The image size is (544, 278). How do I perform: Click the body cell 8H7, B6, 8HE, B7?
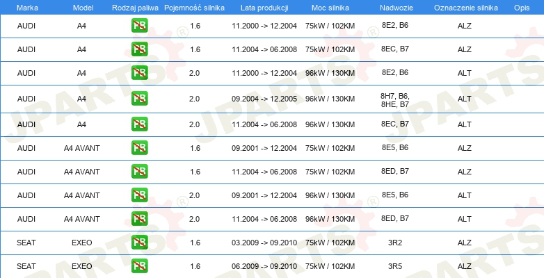pos(395,100)
